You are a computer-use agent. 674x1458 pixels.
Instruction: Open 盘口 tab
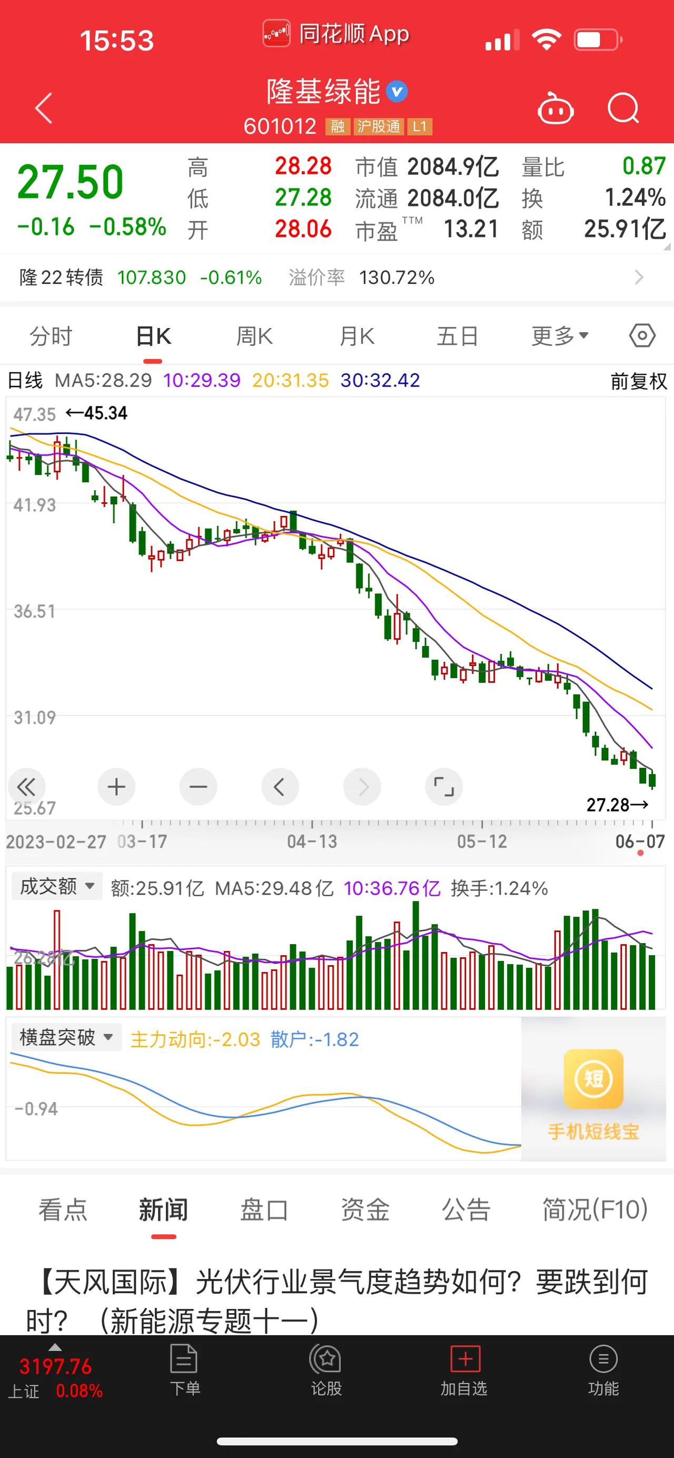[x=264, y=1210]
